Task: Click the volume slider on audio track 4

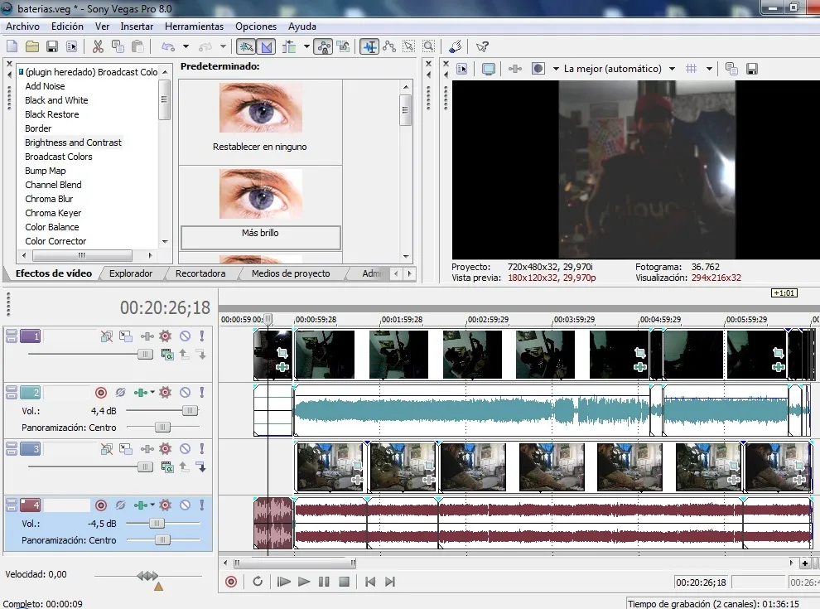Action: (x=157, y=524)
